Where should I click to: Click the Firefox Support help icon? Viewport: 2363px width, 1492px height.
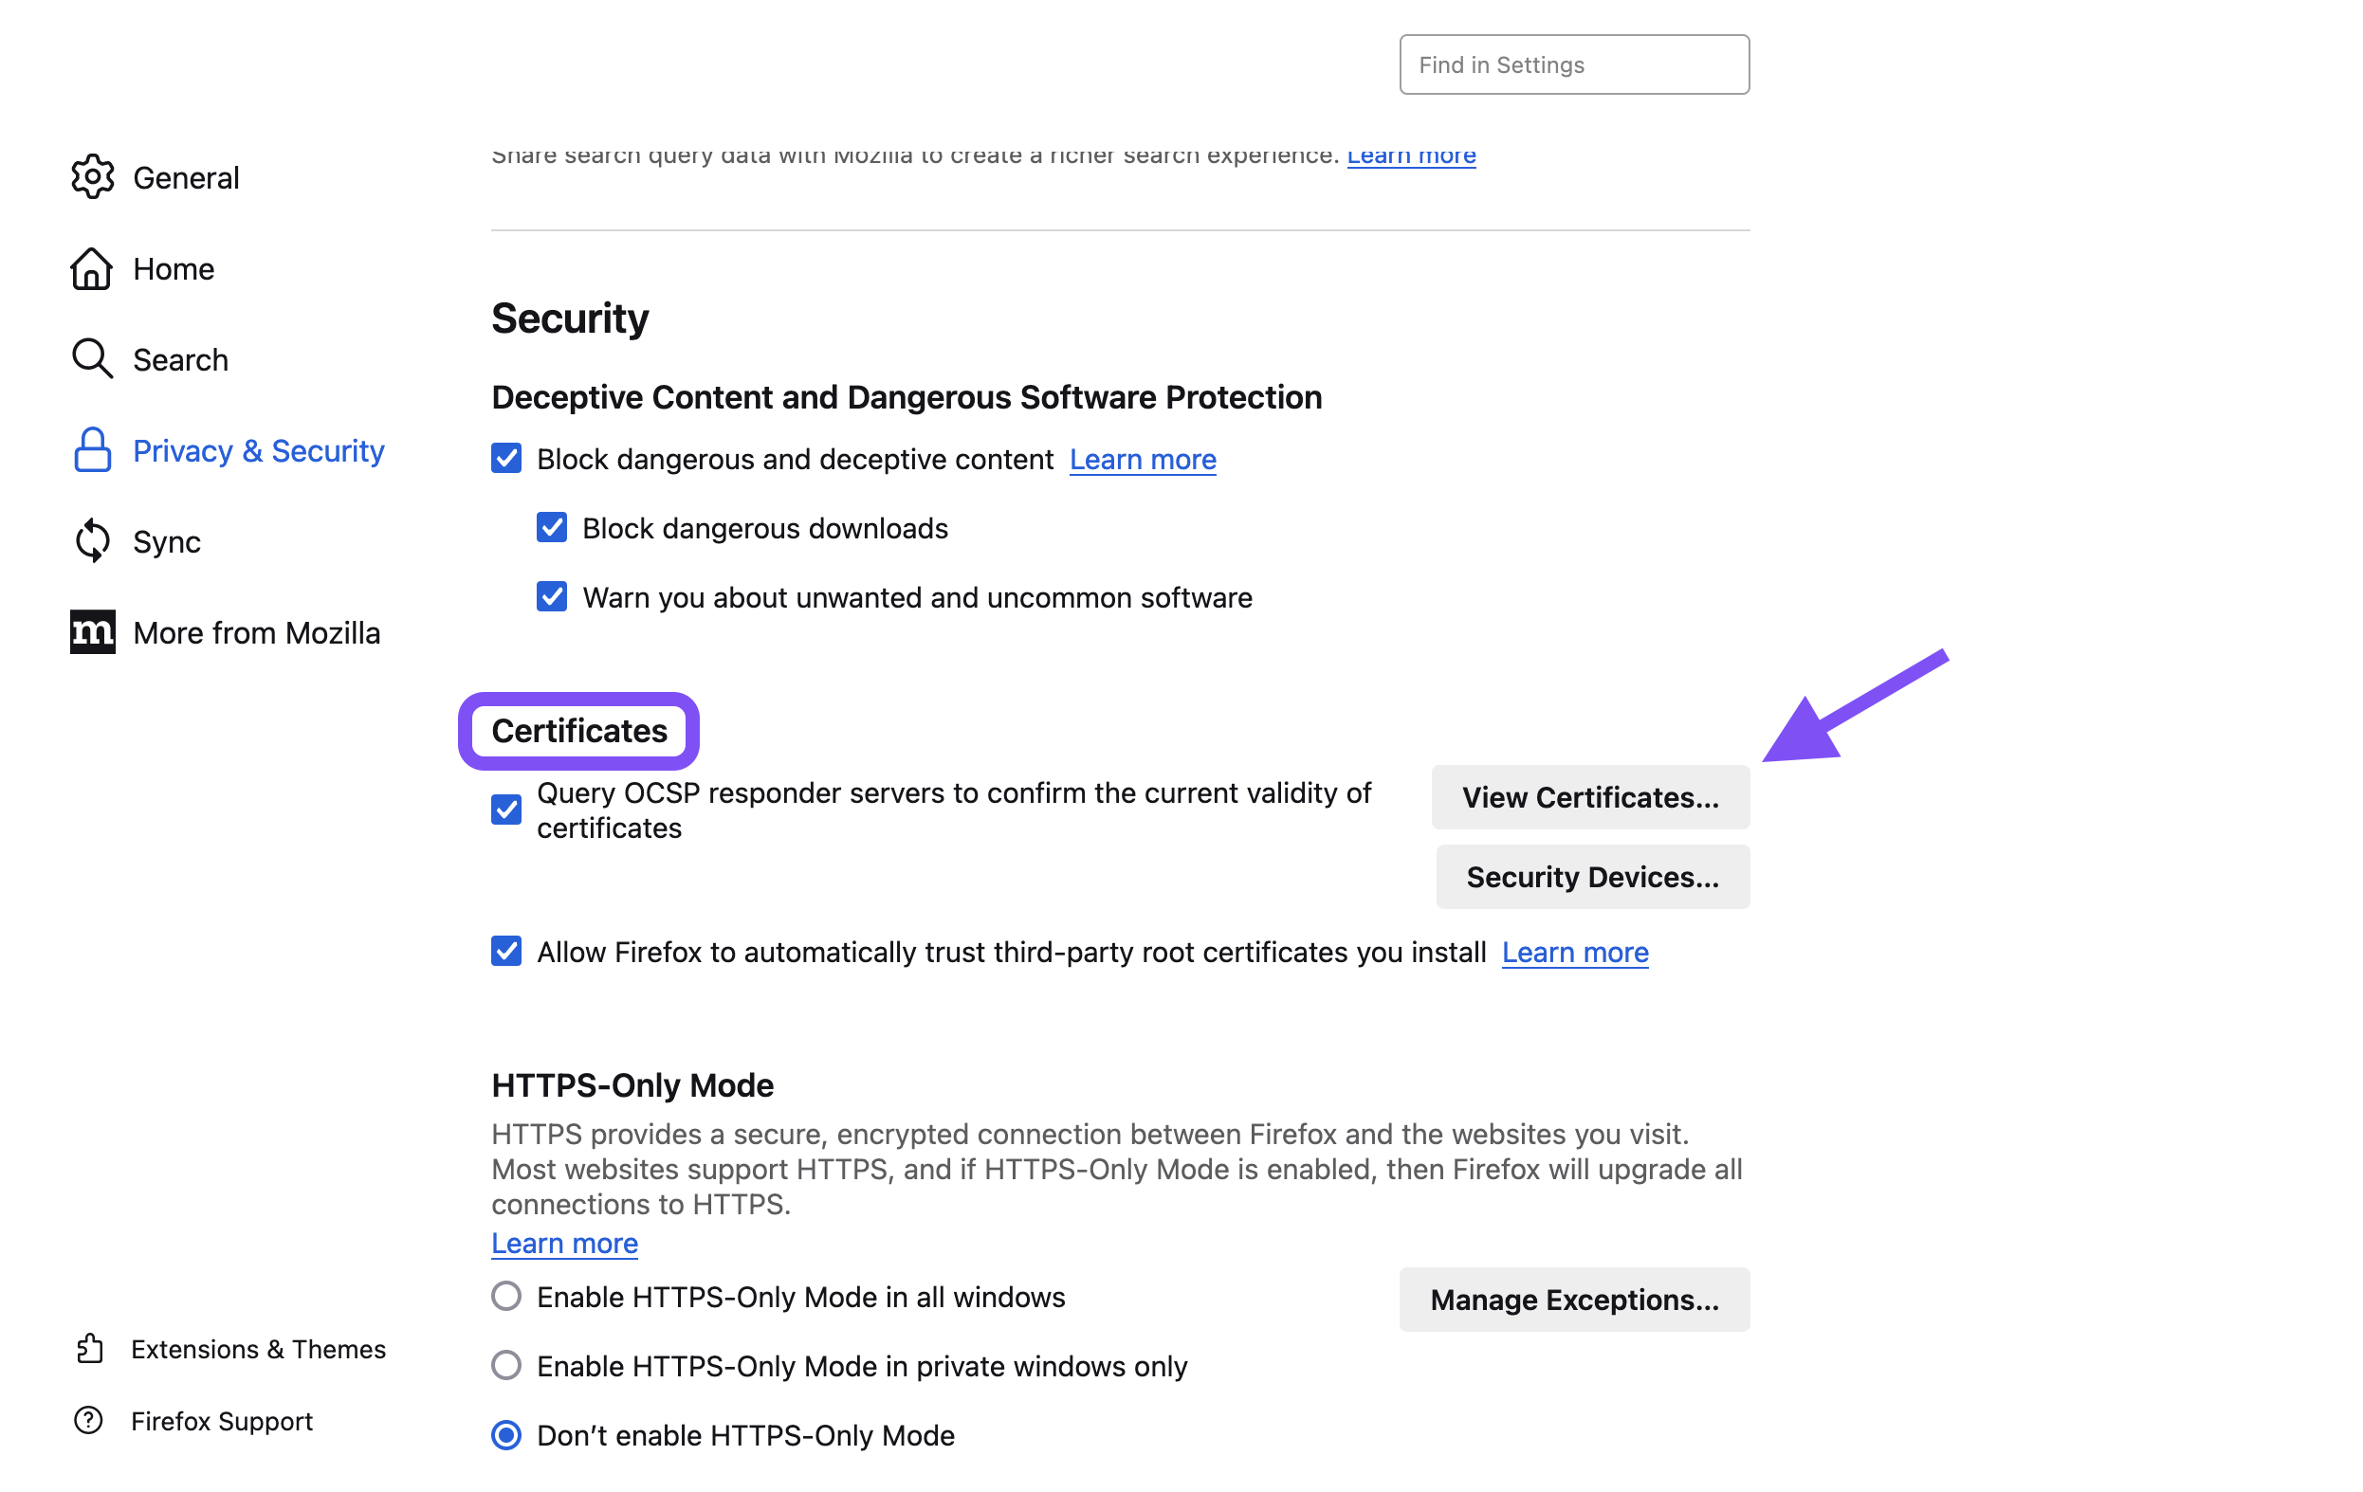coord(89,1420)
